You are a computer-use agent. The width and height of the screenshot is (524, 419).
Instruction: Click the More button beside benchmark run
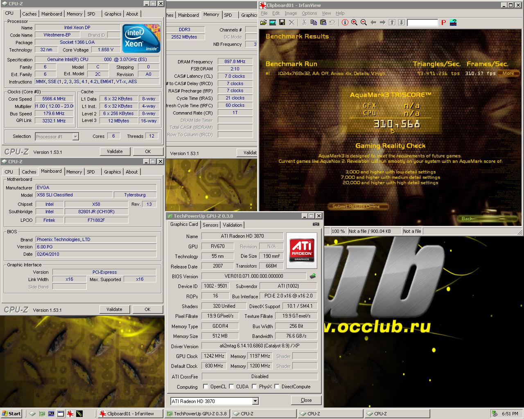(x=508, y=74)
